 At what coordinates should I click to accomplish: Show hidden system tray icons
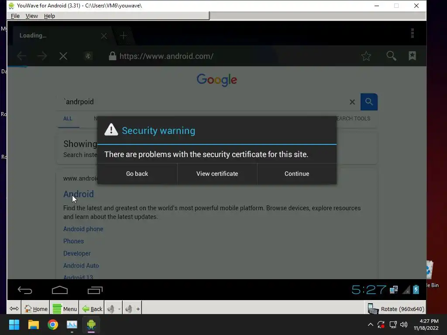pyautogui.click(x=370, y=325)
